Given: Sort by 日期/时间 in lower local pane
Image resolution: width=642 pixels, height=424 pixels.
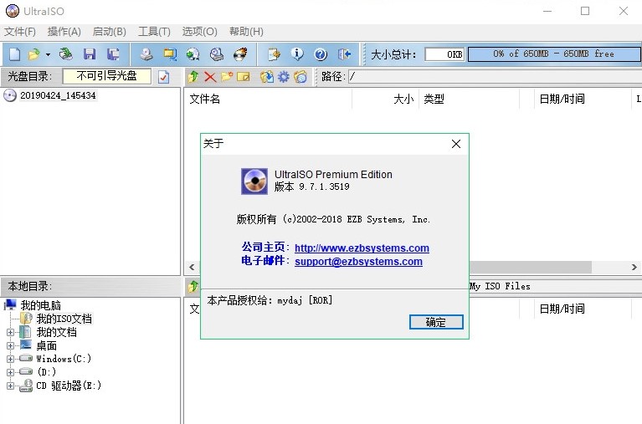Looking at the screenshot, I should (583, 309).
